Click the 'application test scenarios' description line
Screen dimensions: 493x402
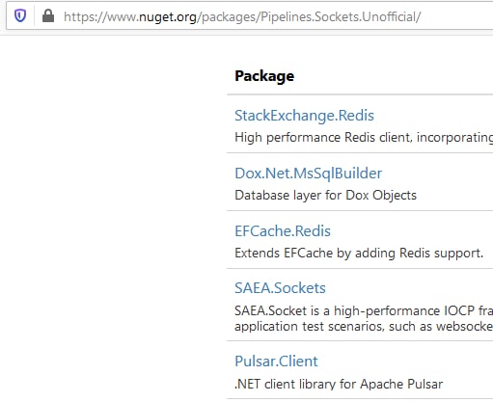pyautogui.click(x=364, y=327)
